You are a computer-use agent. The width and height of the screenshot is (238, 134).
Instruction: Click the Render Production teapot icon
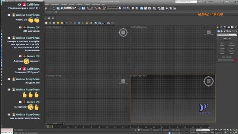click(x=167, y=8)
